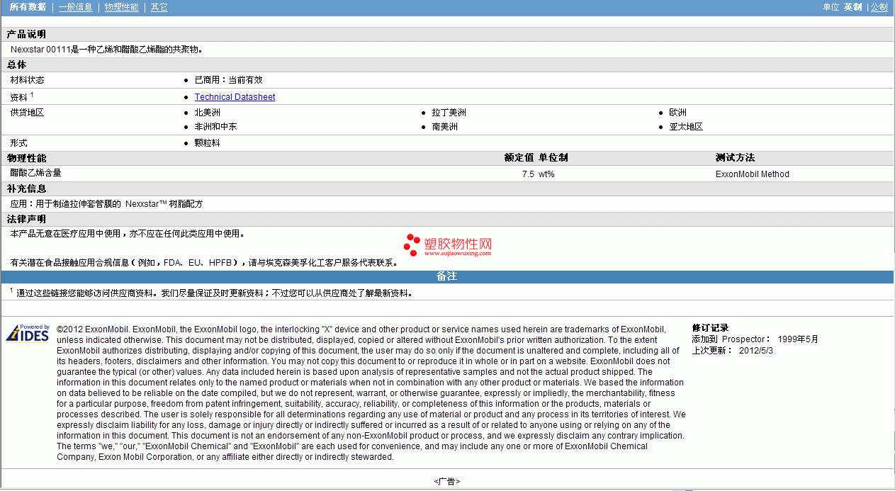The image size is (895, 491).
Task: Switch to the 一般信息 tab
Action: tap(76, 7)
